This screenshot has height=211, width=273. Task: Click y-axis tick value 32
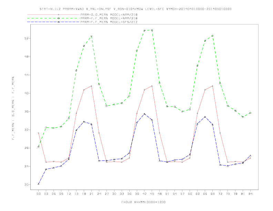click(27, 130)
